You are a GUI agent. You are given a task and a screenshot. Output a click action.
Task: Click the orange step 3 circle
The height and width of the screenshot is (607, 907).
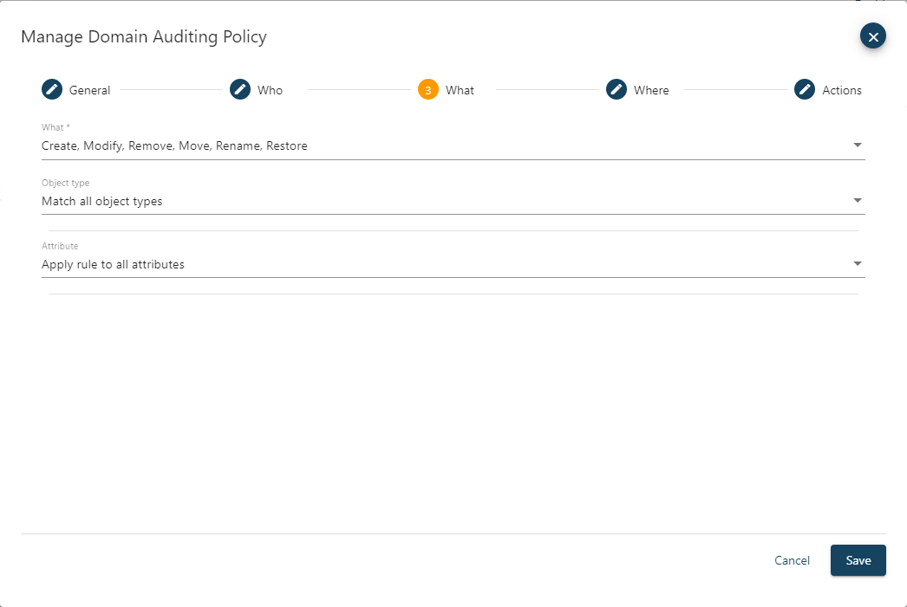(x=428, y=89)
